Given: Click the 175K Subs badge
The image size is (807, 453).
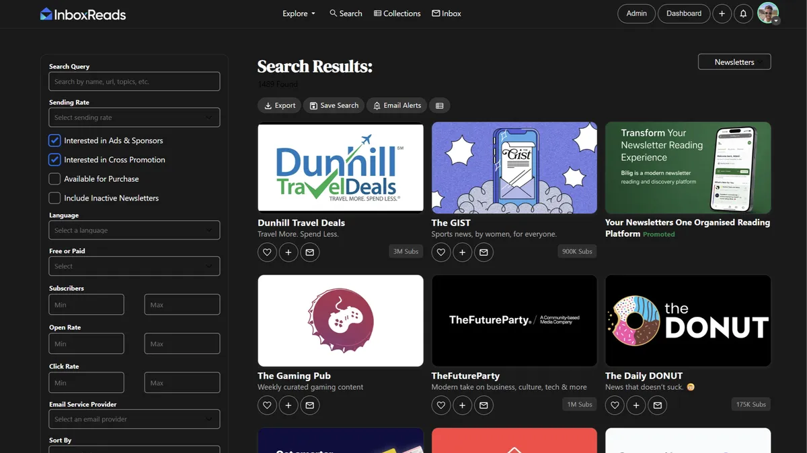Looking at the screenshot, I should tap(751, 405).
